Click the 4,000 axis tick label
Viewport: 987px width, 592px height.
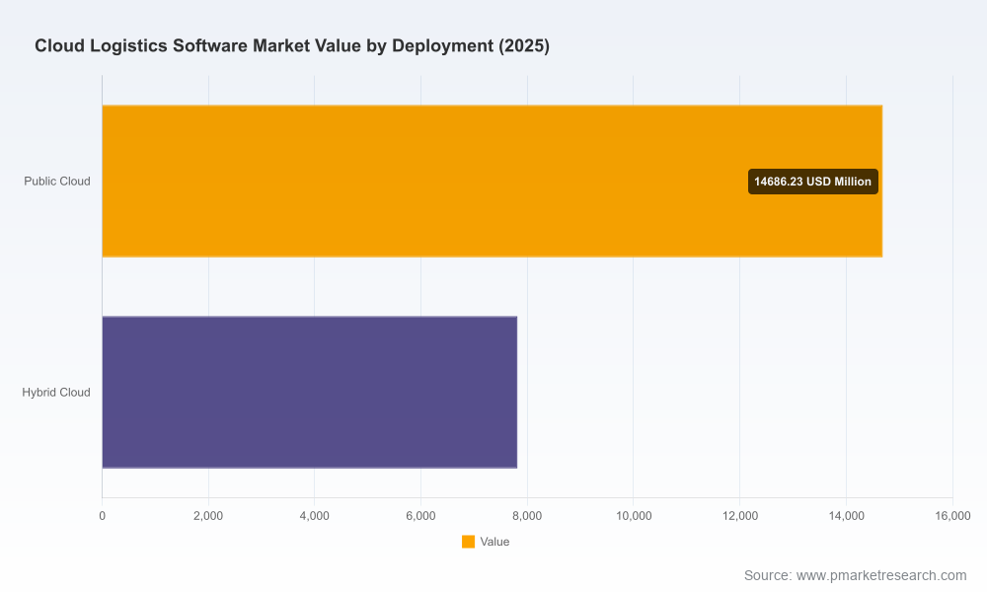[315, 516]
